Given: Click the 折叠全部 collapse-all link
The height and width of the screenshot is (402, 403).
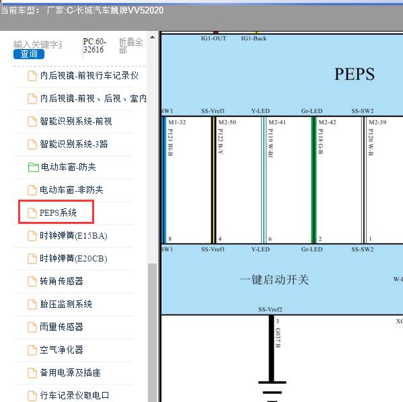Looking at the screenshot, I should click(131, 46).
